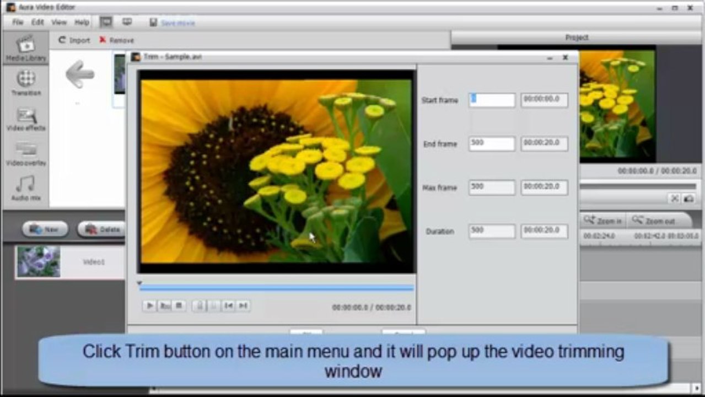Screen dimensions: 705x397
Task: Open the View menu
Action: tap(59, 23)
